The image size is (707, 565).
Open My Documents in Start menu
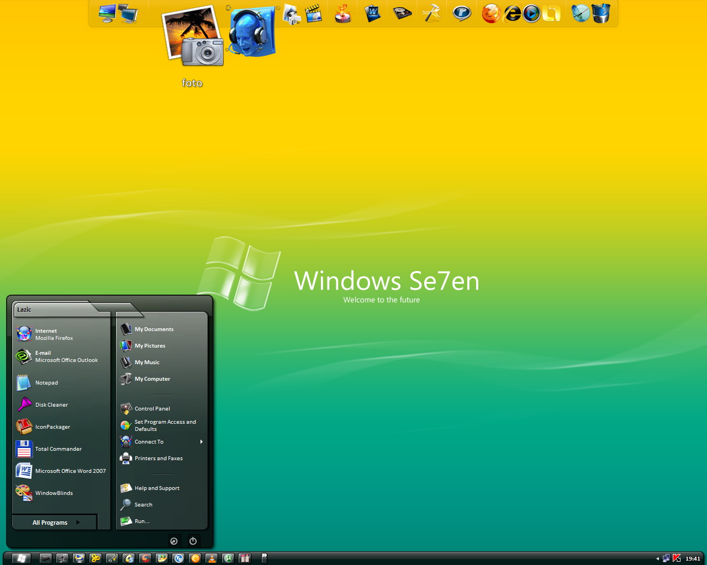click(154, 329)
